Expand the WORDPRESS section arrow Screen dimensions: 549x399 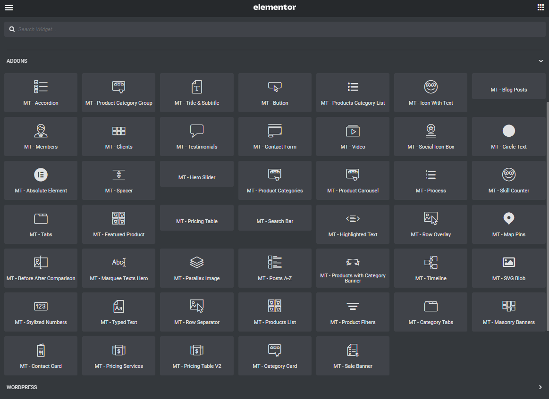[x=541, y=387]
